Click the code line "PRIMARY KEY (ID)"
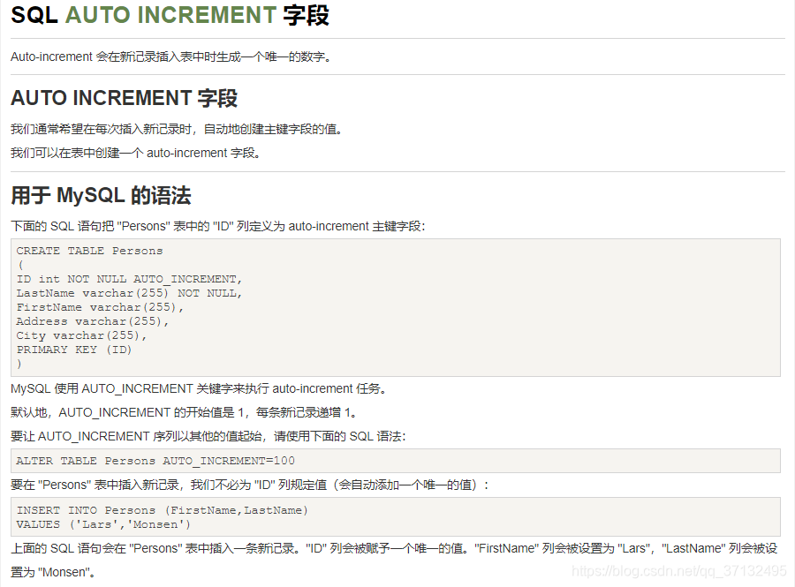The width and height of the screenshot is (795, 587). coord(74,350)
